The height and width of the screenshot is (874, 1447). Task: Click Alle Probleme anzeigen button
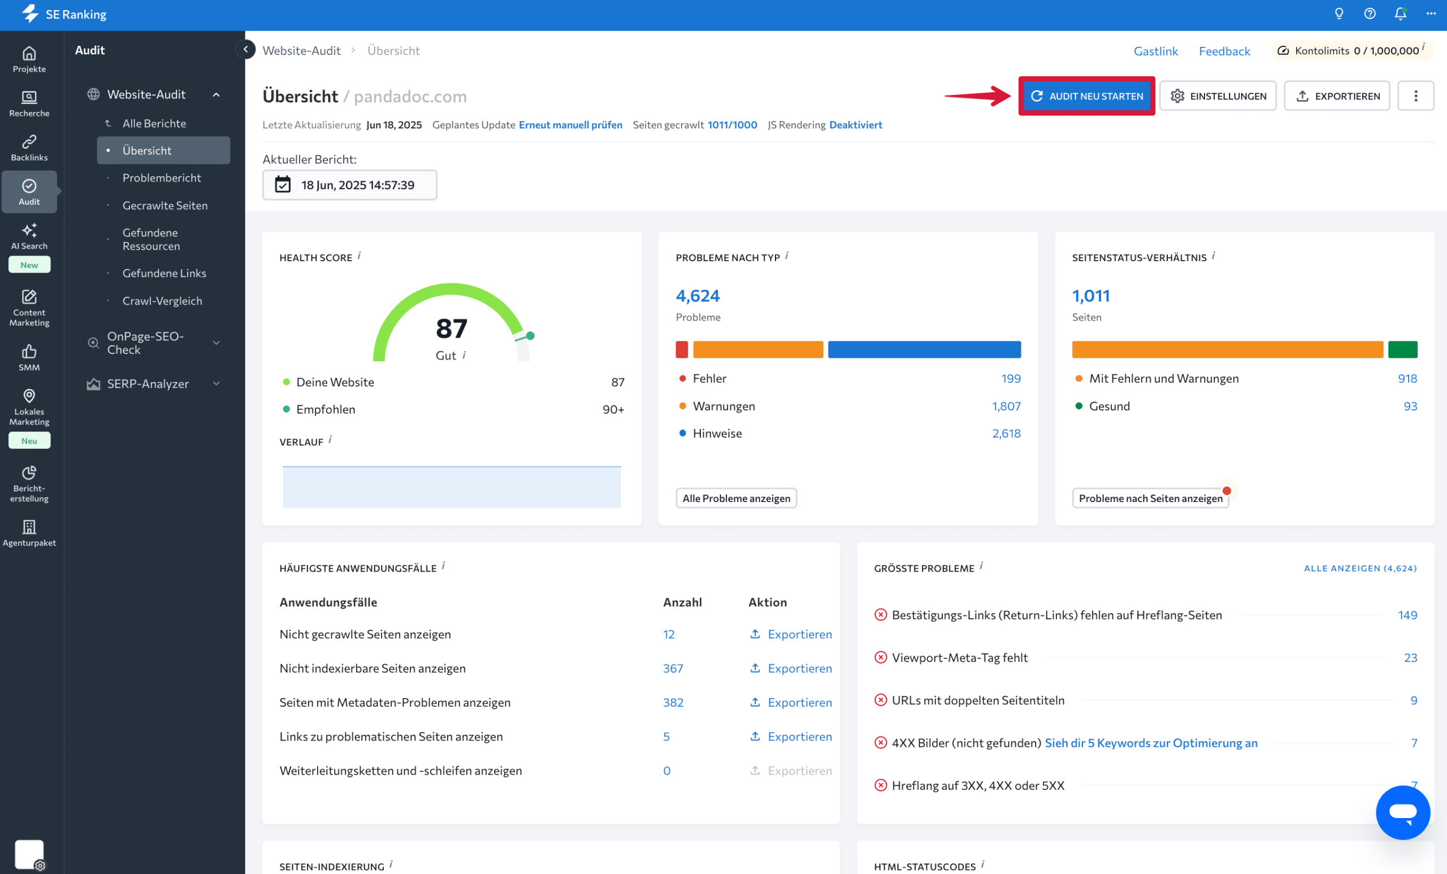tap(736, 498)
